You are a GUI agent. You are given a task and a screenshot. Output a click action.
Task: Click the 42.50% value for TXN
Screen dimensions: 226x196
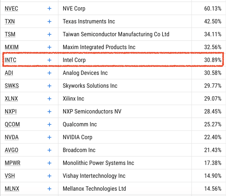pyautogui.click(x=213, y=22)
